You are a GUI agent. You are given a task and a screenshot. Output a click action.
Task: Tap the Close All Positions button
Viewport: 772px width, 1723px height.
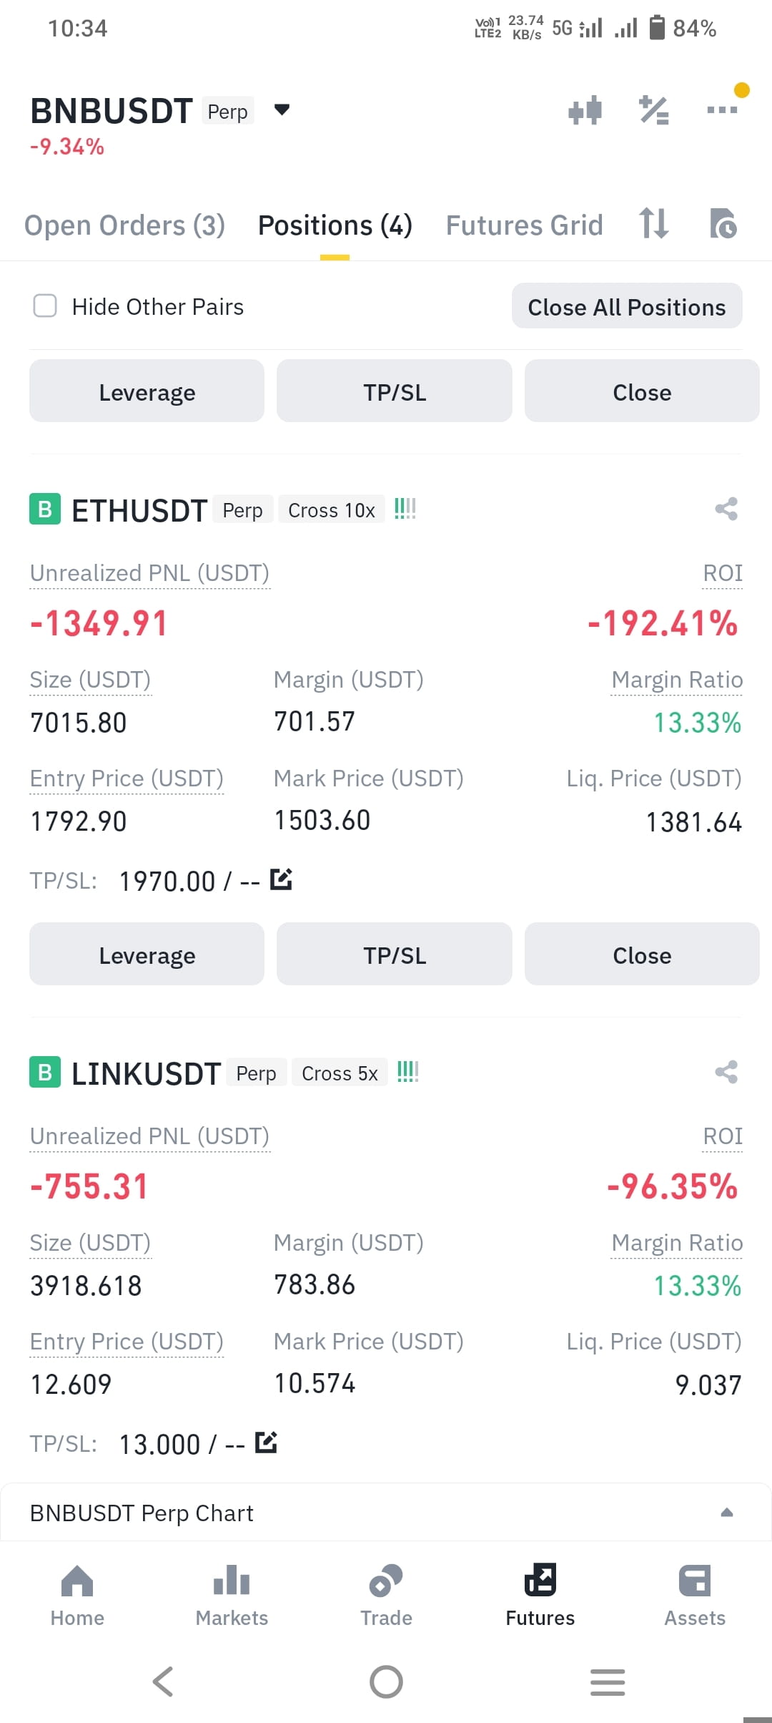coord(627,306)
